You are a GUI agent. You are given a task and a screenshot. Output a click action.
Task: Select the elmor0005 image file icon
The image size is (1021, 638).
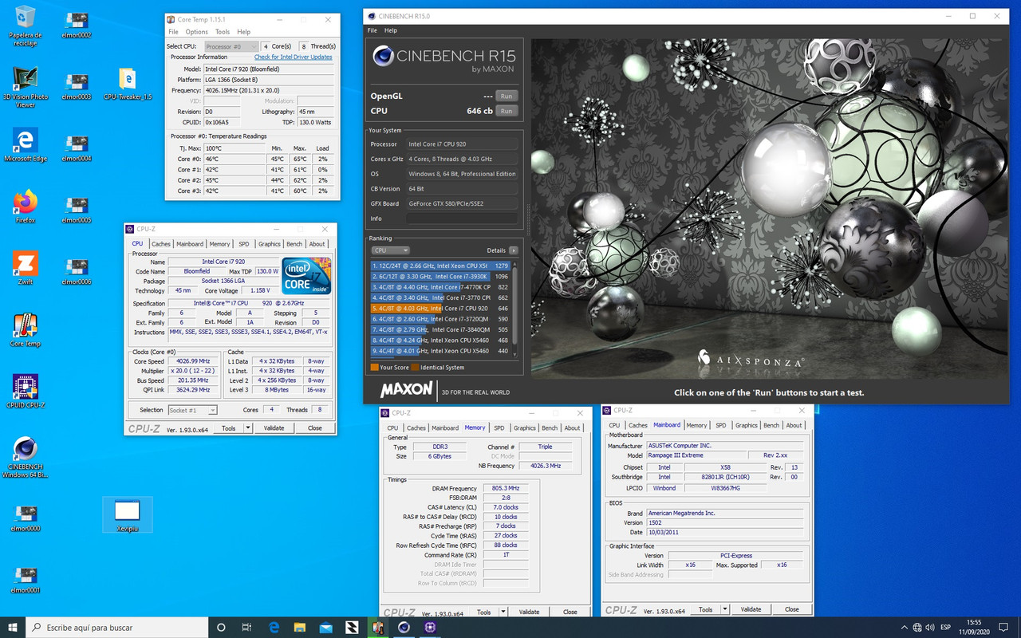point(77,210)
